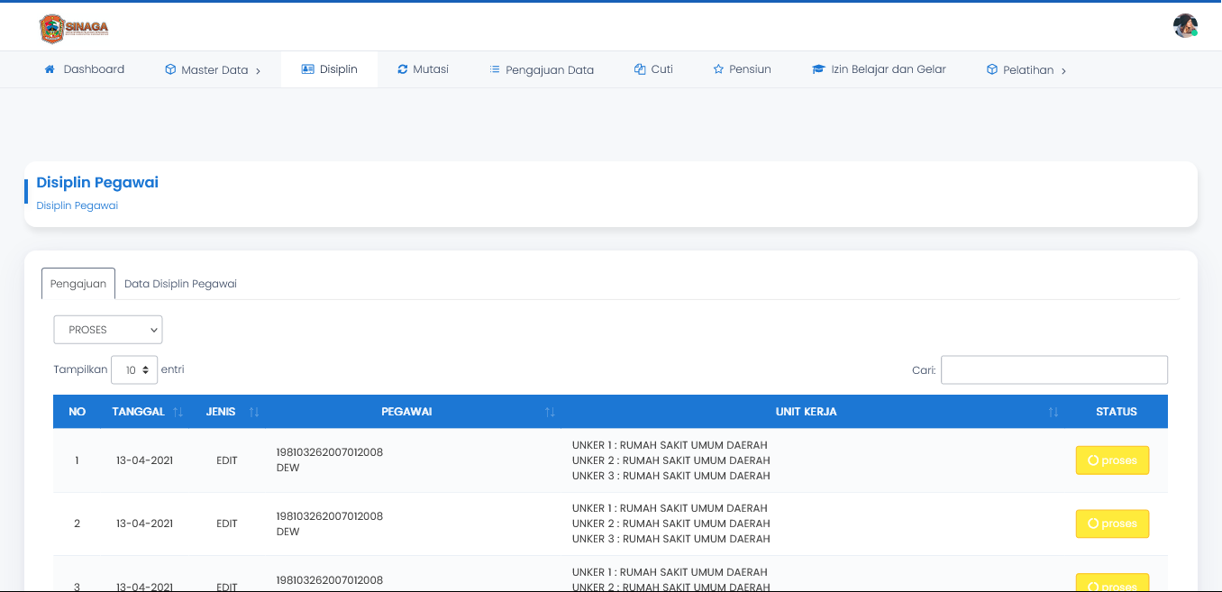Open the PROSES status filter dropdown

(x=108, y=330)
